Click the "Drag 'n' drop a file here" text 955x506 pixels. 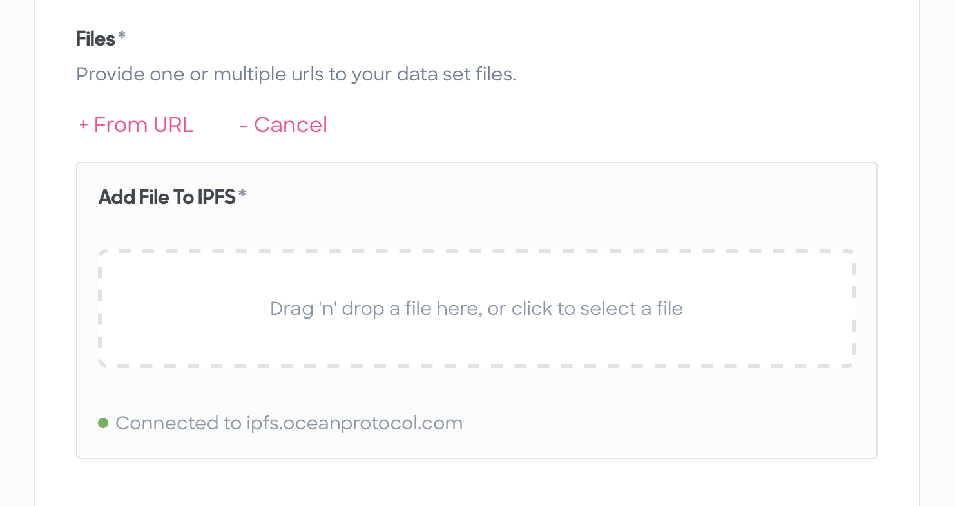click(x=376, y=308)
